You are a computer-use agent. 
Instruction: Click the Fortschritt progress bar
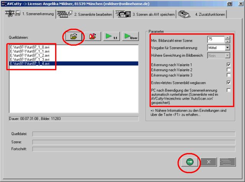pyautogui.click(x=134, y=149)
